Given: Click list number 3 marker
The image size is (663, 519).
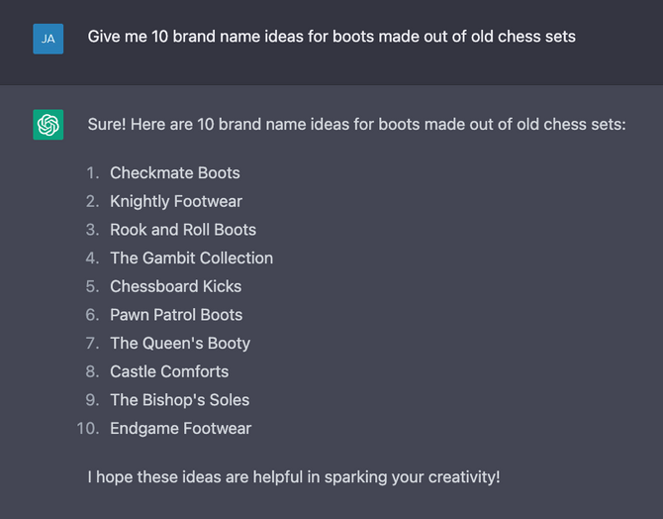Looking at the screenshot, I should tap(93, 230).
